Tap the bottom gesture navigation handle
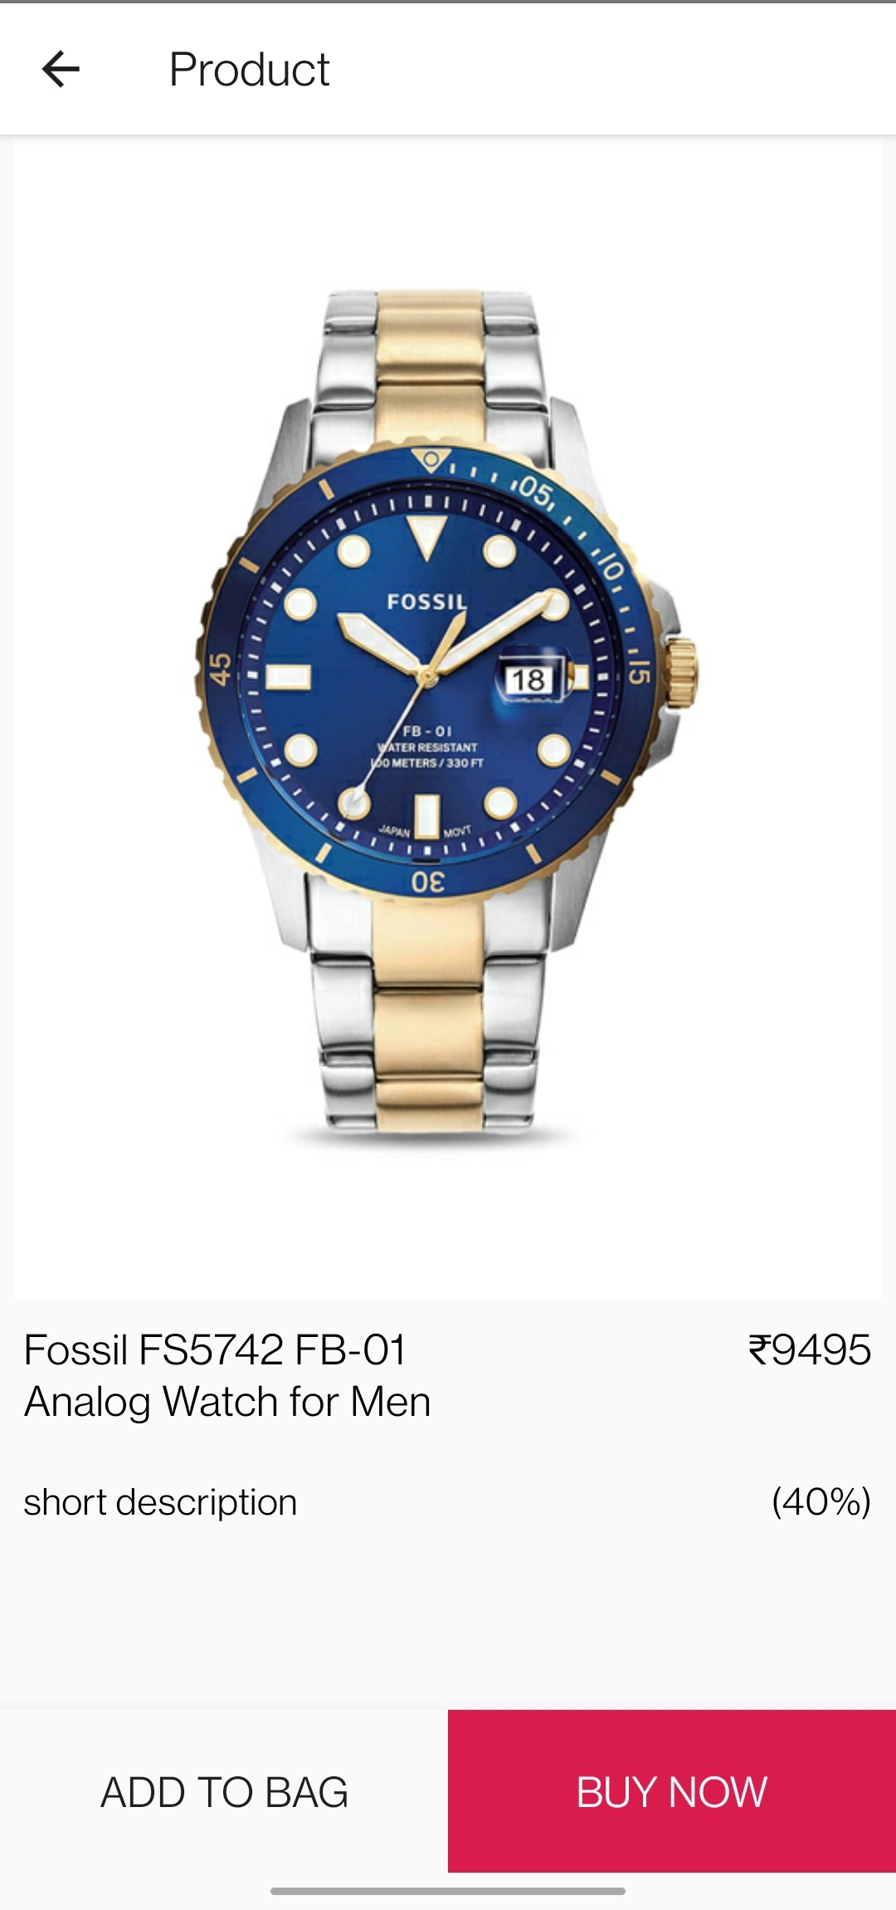Screen dimensions: 896x1910 pyautogui.click(x=448, y=1891)
